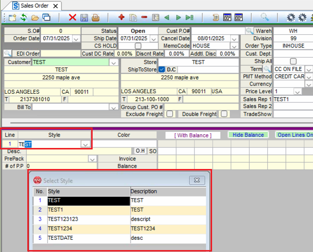
Task: Select style TEST123123 in the list
Action: (x=89, y=219)
